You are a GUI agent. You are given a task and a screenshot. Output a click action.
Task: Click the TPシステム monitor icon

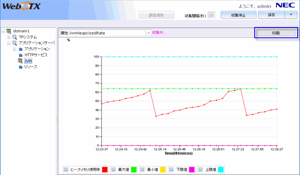15,37
